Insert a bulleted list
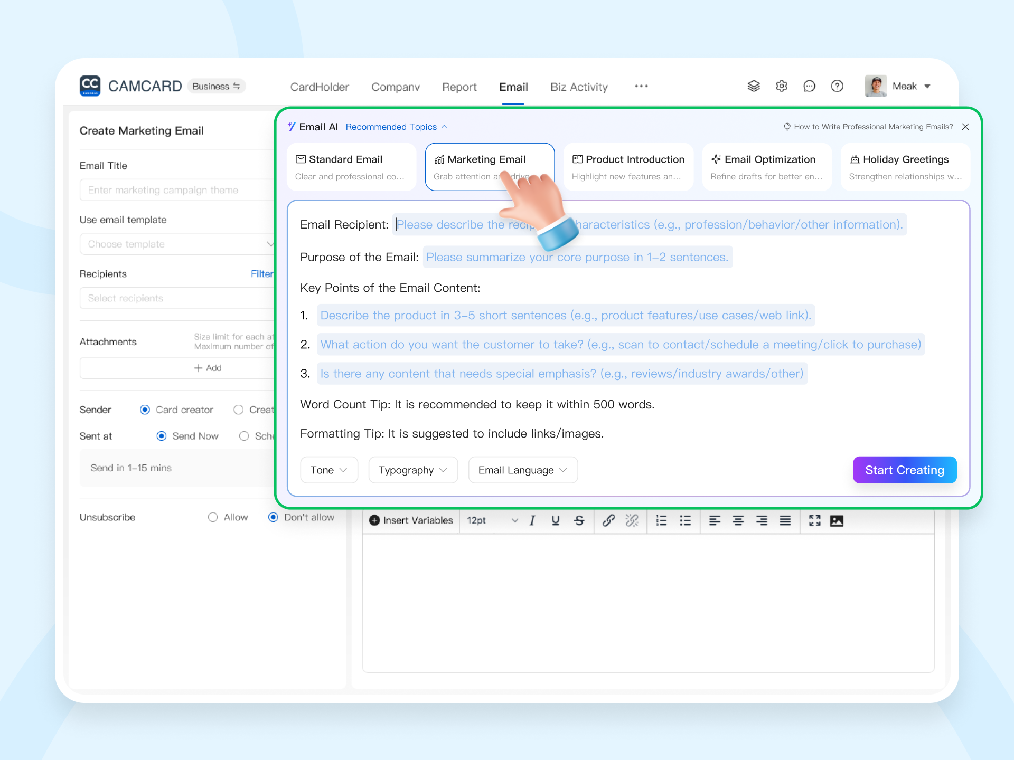The height and width of the screenshot is (760, 1014). click(x=685, y=521)
